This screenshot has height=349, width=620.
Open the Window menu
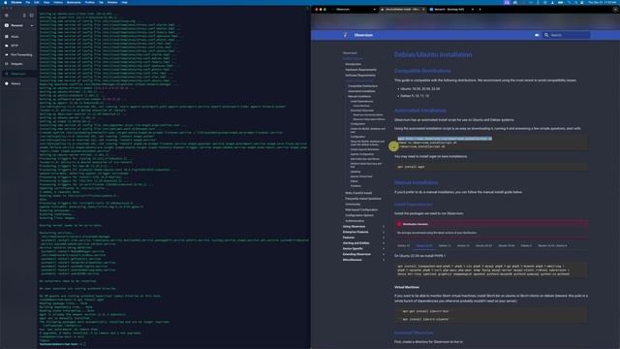pos(112,2)
